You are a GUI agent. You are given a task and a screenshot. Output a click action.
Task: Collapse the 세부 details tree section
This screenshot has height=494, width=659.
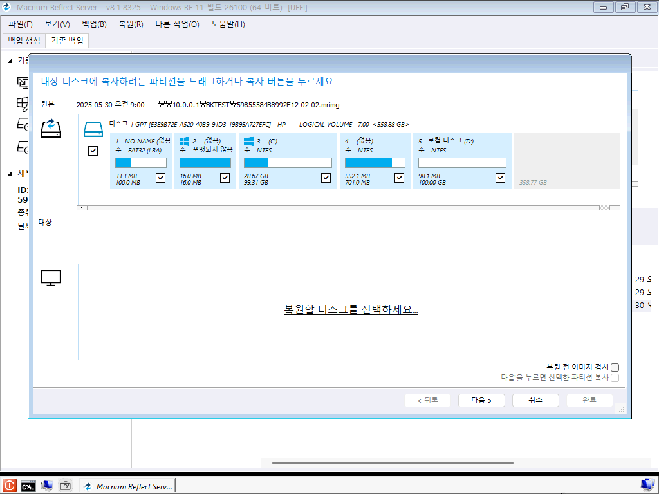(10, 173)
